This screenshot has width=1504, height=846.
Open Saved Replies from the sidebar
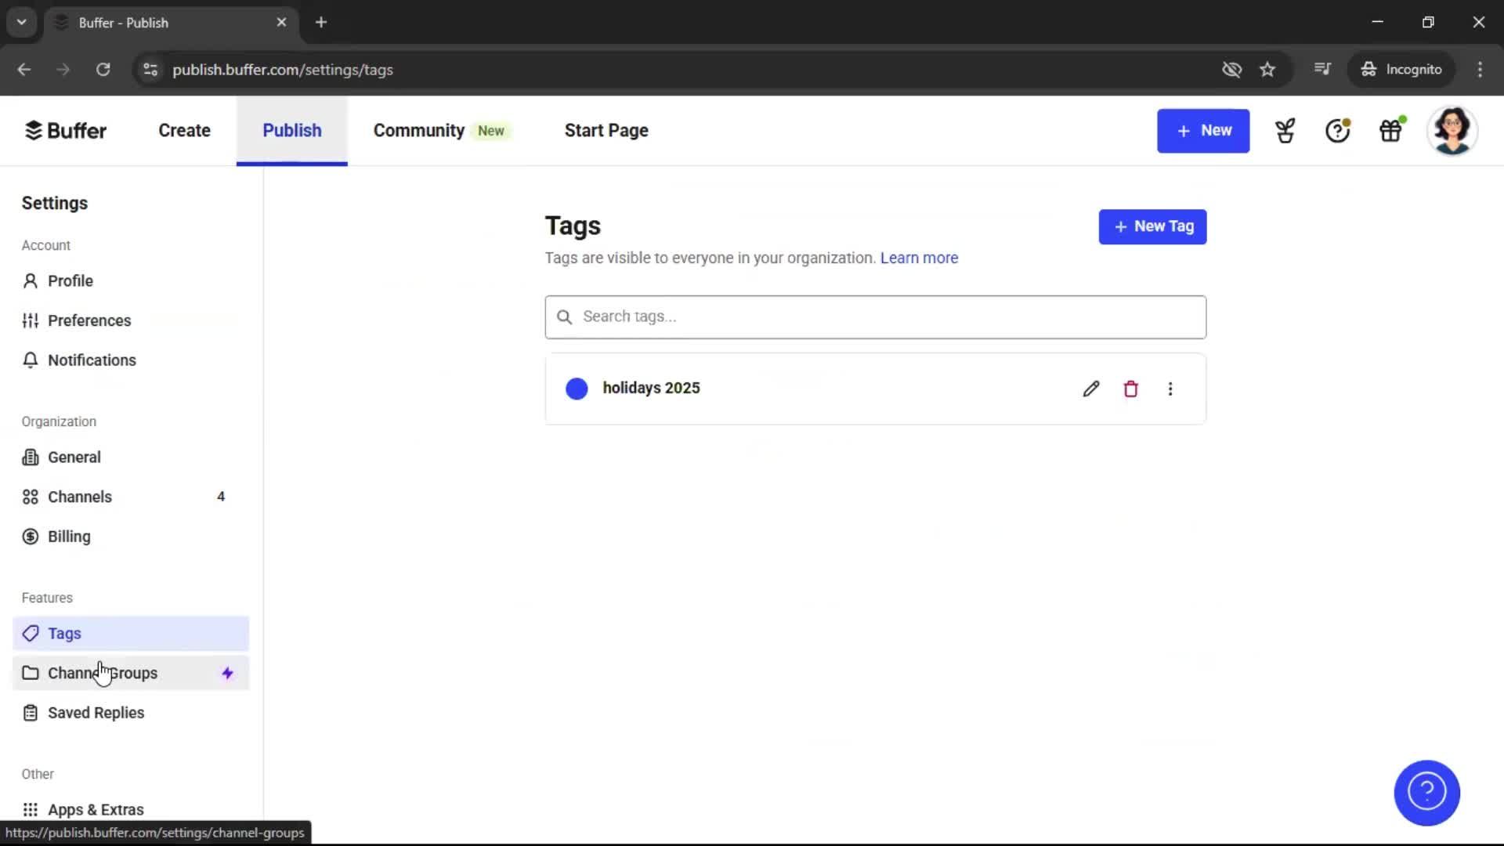point(95,713)
